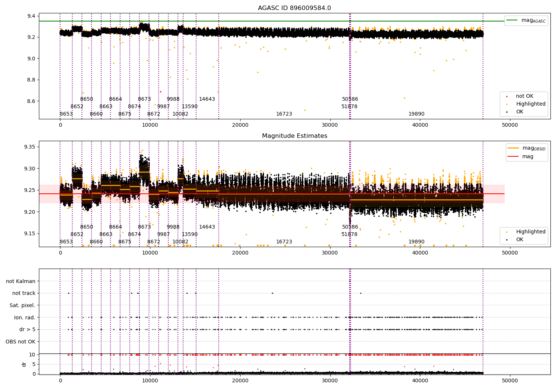Click orange "Highlighted" marker in middle plot legend

coord(507,232)
